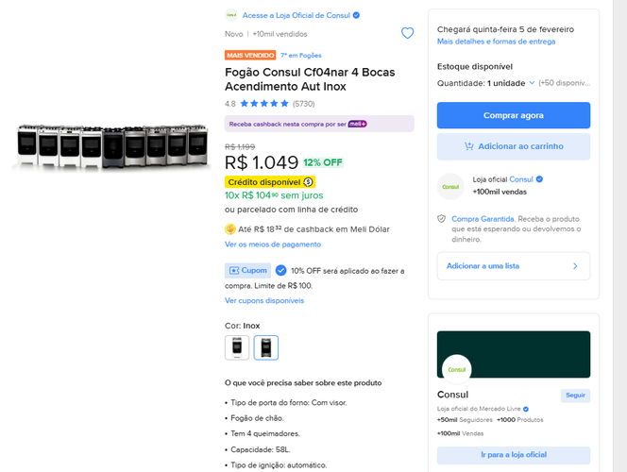Click the Consul logo beside Loja oficial
This screenshot has height=472, width=627.
[x=450, y=187]
